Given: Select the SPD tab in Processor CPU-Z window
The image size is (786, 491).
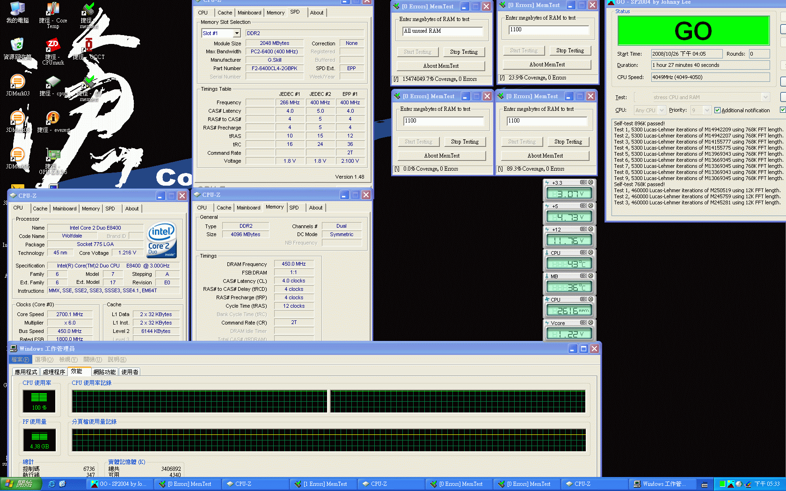Looking at the screenshot, I should tap(110, 209).
